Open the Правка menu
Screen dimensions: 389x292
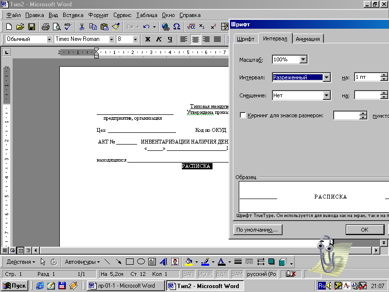pos(35,15)
